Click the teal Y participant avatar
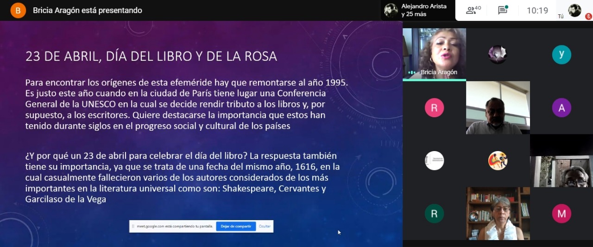Screen dimensions: 593x247 561,55
